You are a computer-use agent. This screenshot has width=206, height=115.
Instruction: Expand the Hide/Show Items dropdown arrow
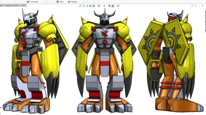pos(107,6)
